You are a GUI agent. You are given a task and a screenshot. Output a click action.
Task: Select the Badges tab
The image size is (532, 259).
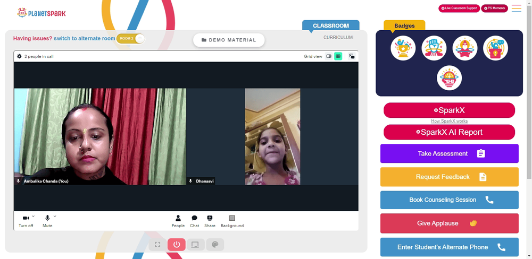(x=404, y=25)
